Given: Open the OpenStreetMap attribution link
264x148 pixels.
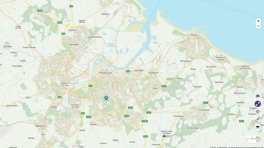Looking at the screenshot, I should [222, 147].
